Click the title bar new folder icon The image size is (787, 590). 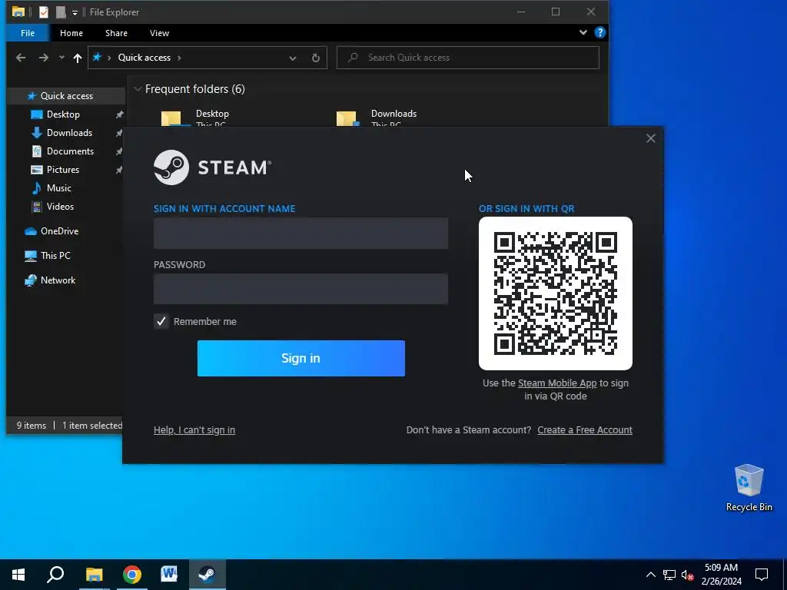[x=61, y=12]
